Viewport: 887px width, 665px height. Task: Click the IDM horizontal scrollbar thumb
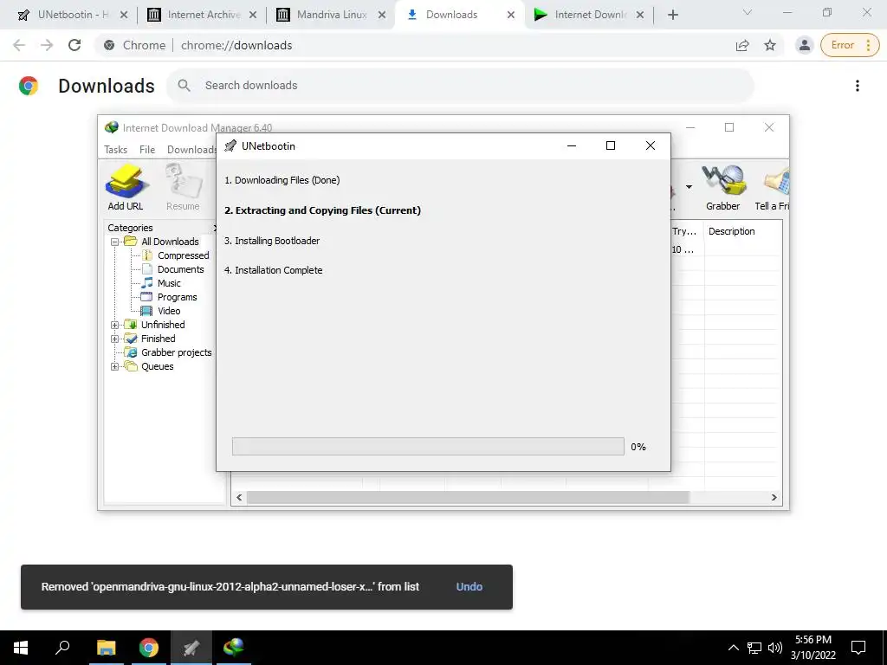pyautogui.click(x=468, y=498)
